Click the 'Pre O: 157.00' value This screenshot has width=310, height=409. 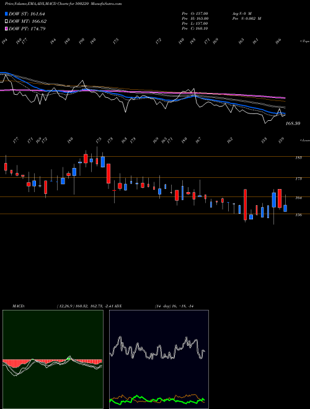(x=195, y=13)
